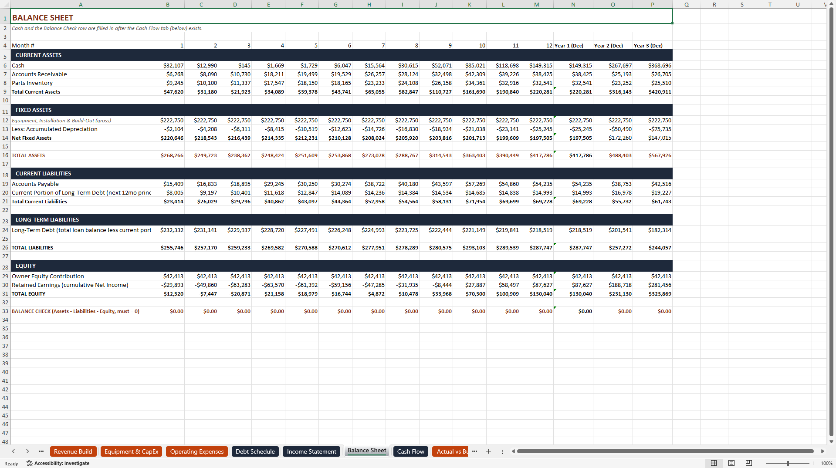Click the horizontal scrollbar thumb
Viewport: 836px width, 468px height.
[x=665, y=451]
